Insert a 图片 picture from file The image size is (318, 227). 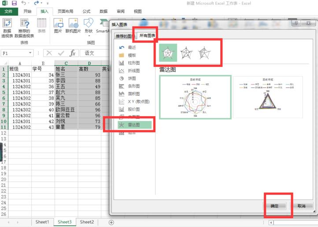(58, 26)
